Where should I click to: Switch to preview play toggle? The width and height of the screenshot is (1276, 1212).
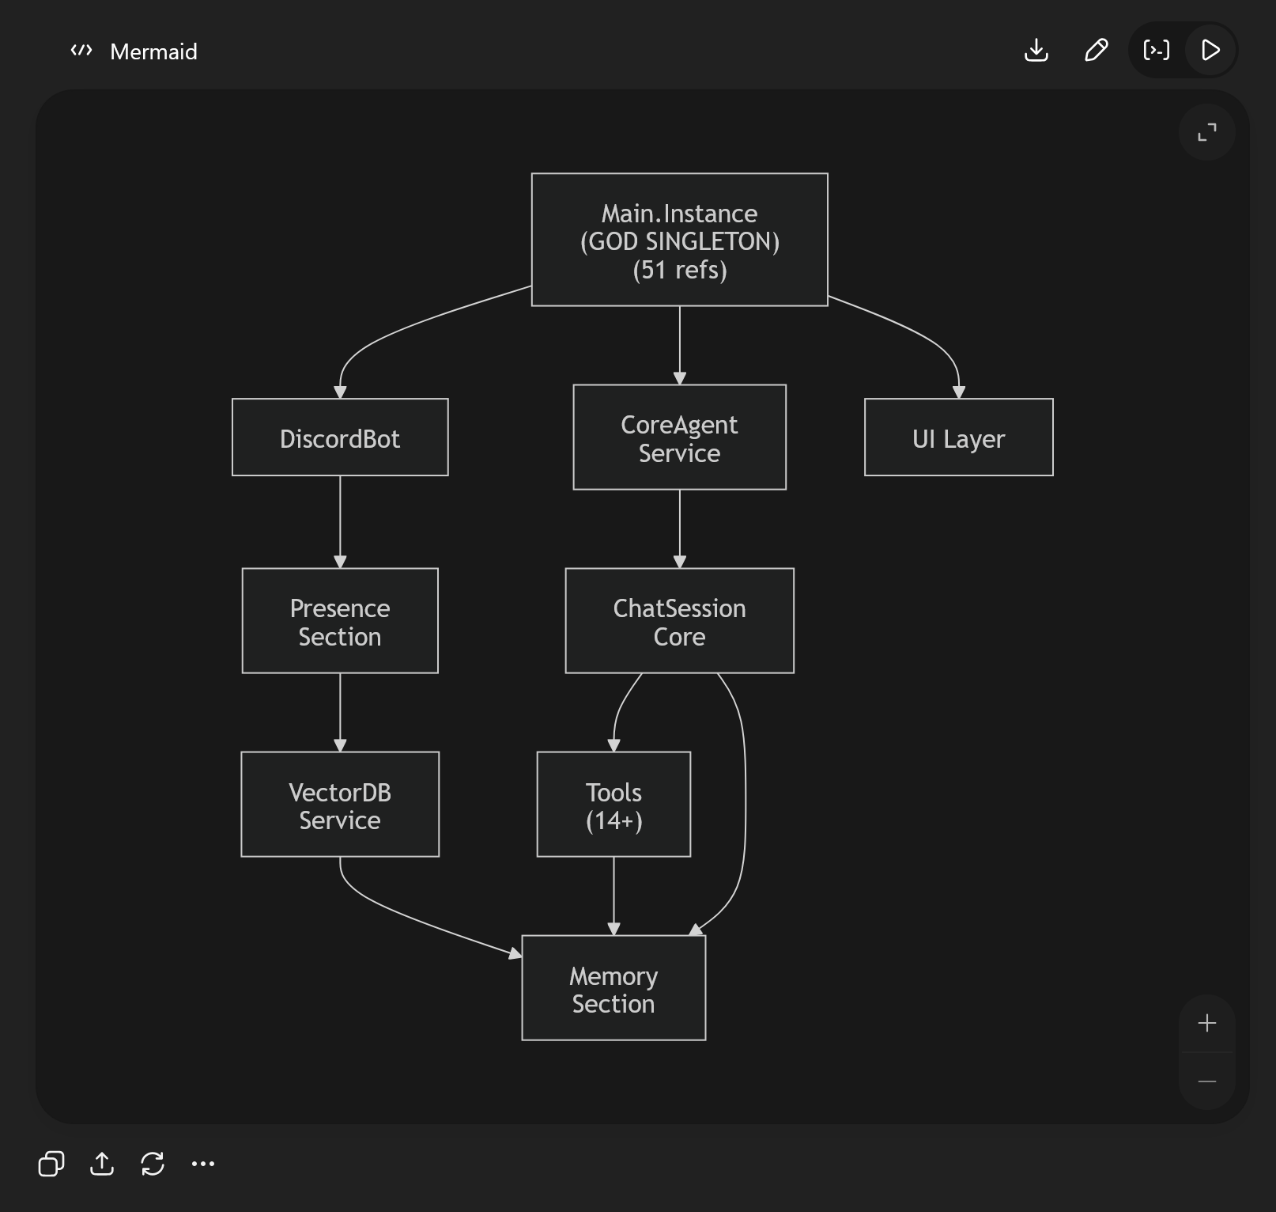pyautogui.click(x=1210, y=51)
